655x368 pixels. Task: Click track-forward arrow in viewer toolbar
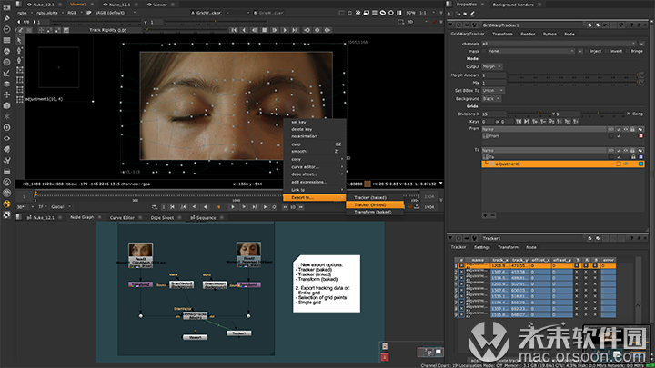coord(285,30)
